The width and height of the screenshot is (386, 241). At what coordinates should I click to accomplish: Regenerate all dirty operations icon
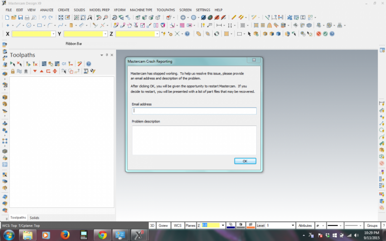pyautogui.click(x=35, y=64)
